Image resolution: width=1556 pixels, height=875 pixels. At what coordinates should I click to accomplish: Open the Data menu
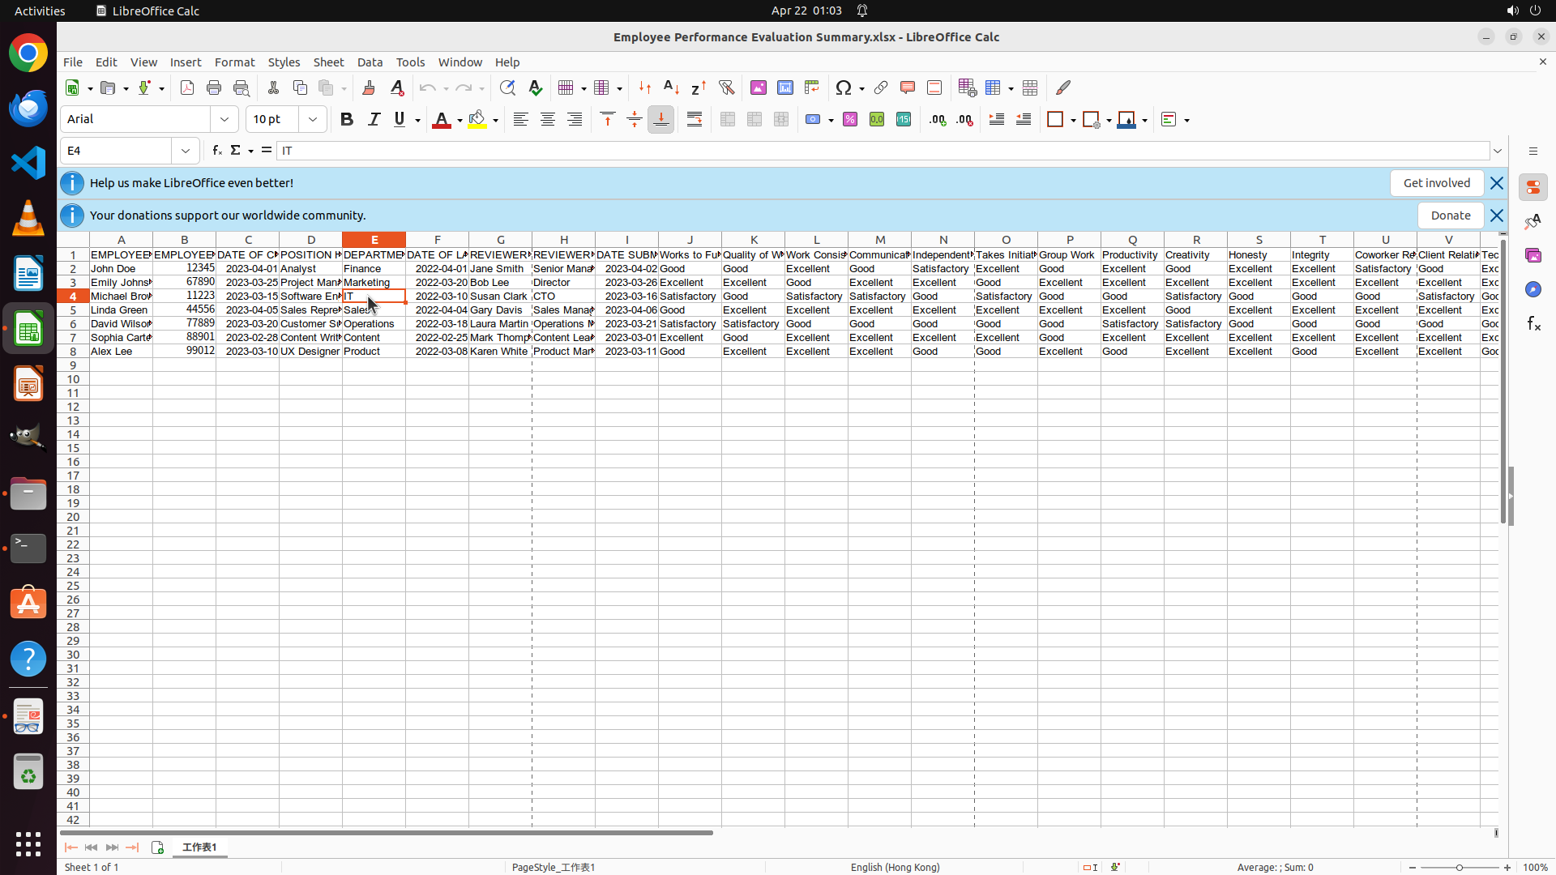click(x=370, y=62)
